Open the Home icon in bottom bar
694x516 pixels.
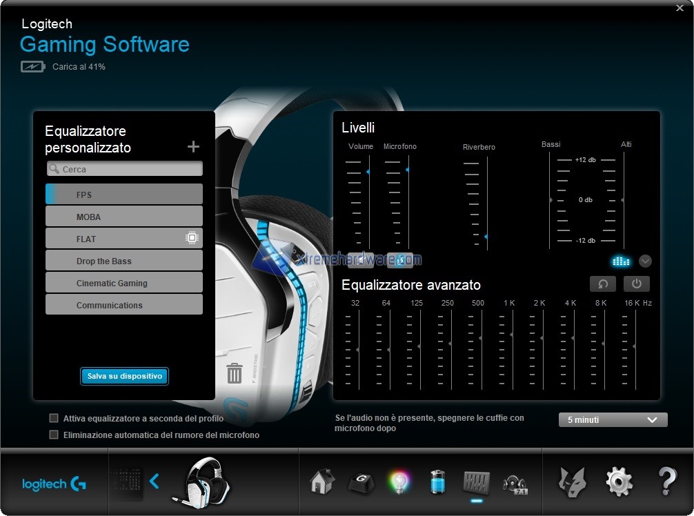321,481
